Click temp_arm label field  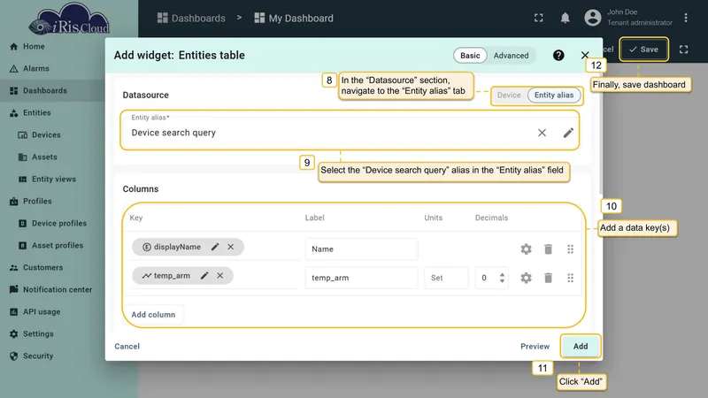pyautogui.click(x=361, y=278)
